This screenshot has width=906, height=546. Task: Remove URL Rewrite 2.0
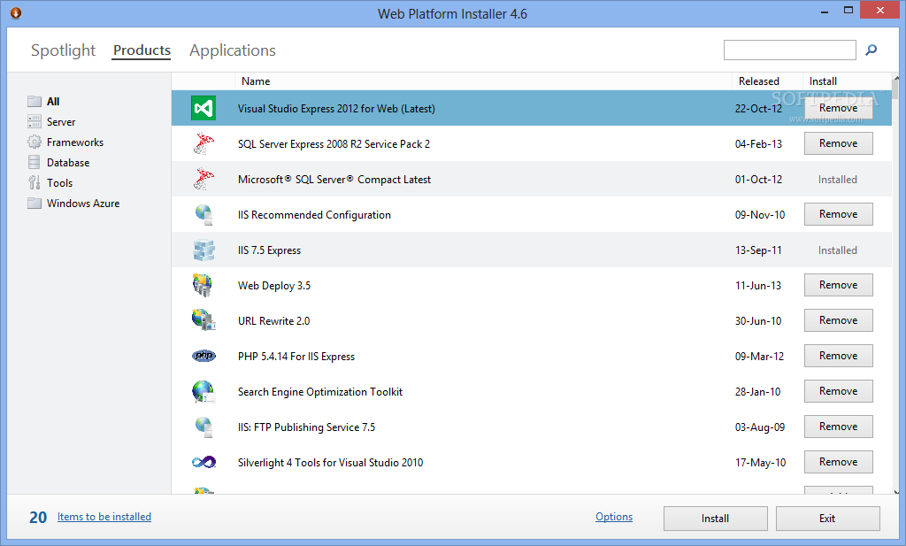point(839,320)
